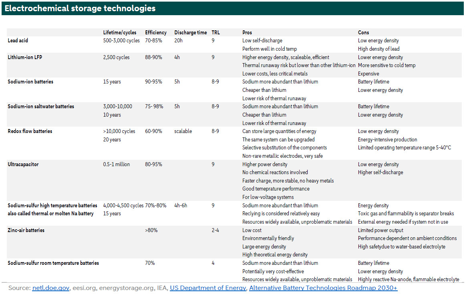Click 'Performance dependent on ambient conditions'
Screen dimensions: 467x294
pos(407,238)
